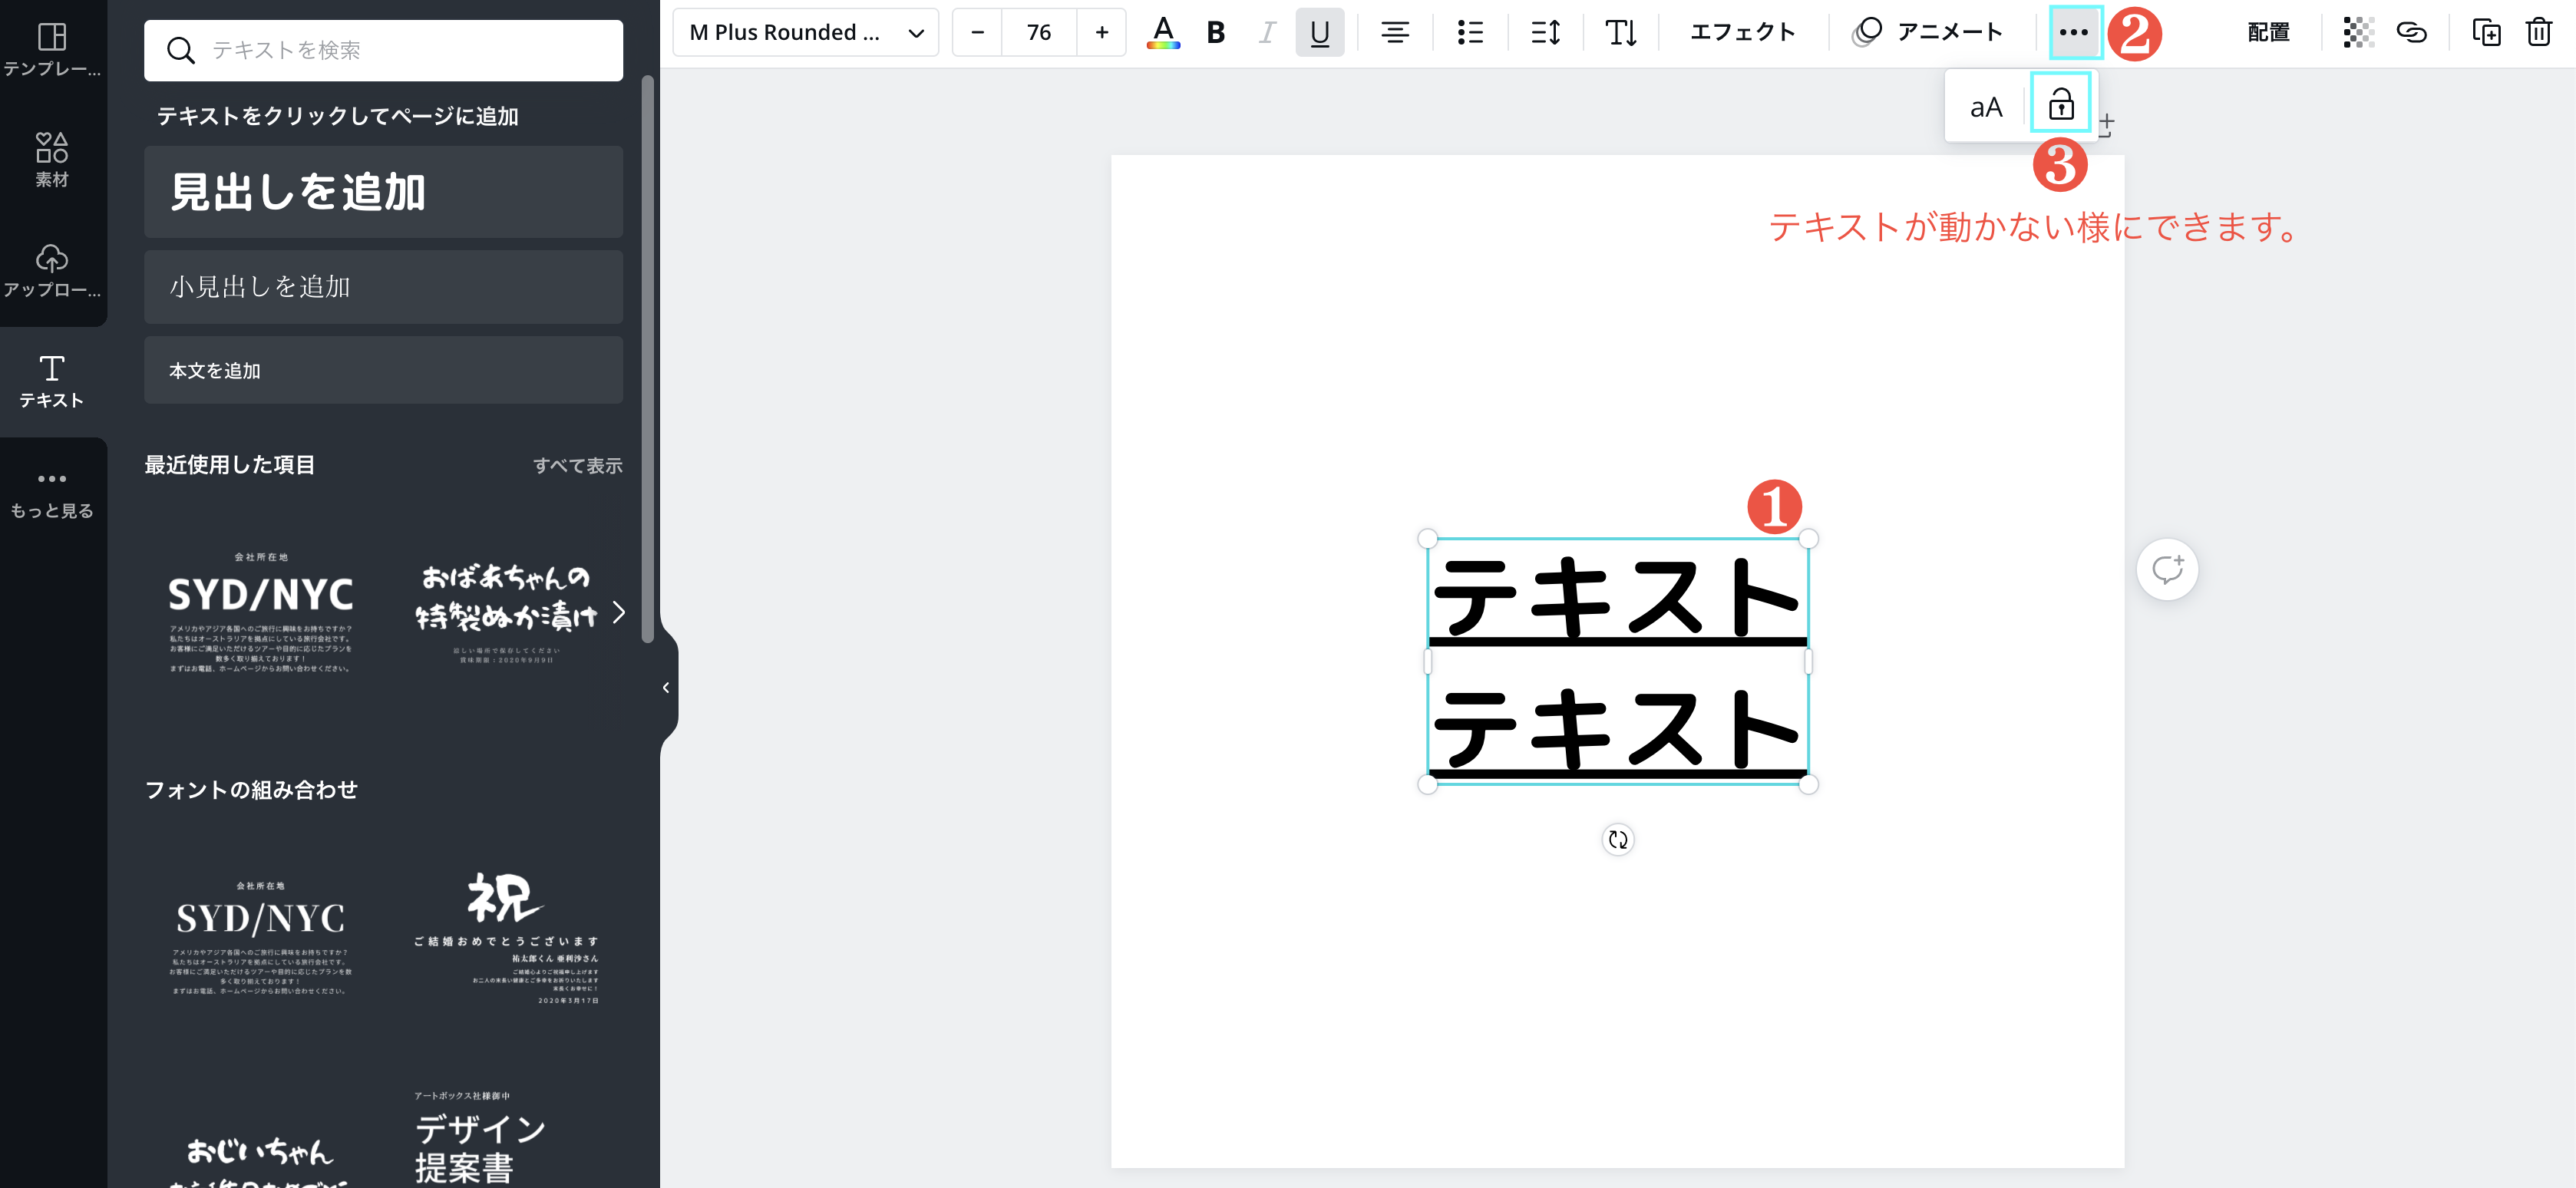The width and height of the screenshot is (2576, 1188).
Task: Select the おばあちゃんの特製ぬか漬け text template
Action: [506, 612]
